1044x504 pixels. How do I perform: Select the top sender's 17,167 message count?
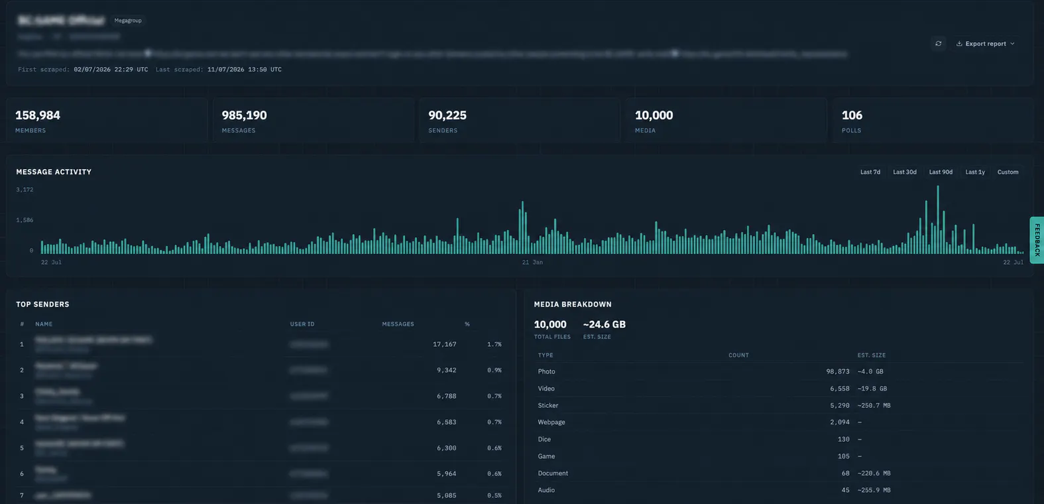tap(444, 344)
